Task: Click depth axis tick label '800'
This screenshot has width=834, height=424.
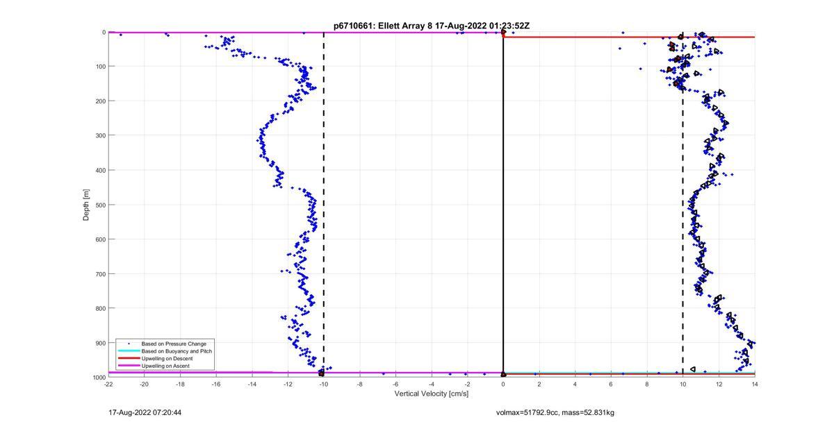Action: 100,308
